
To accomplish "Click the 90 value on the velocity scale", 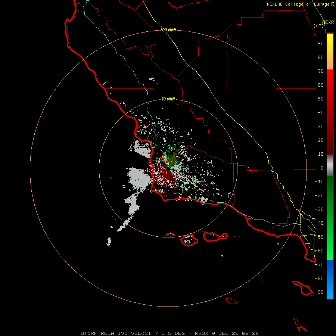I will 321,44.
